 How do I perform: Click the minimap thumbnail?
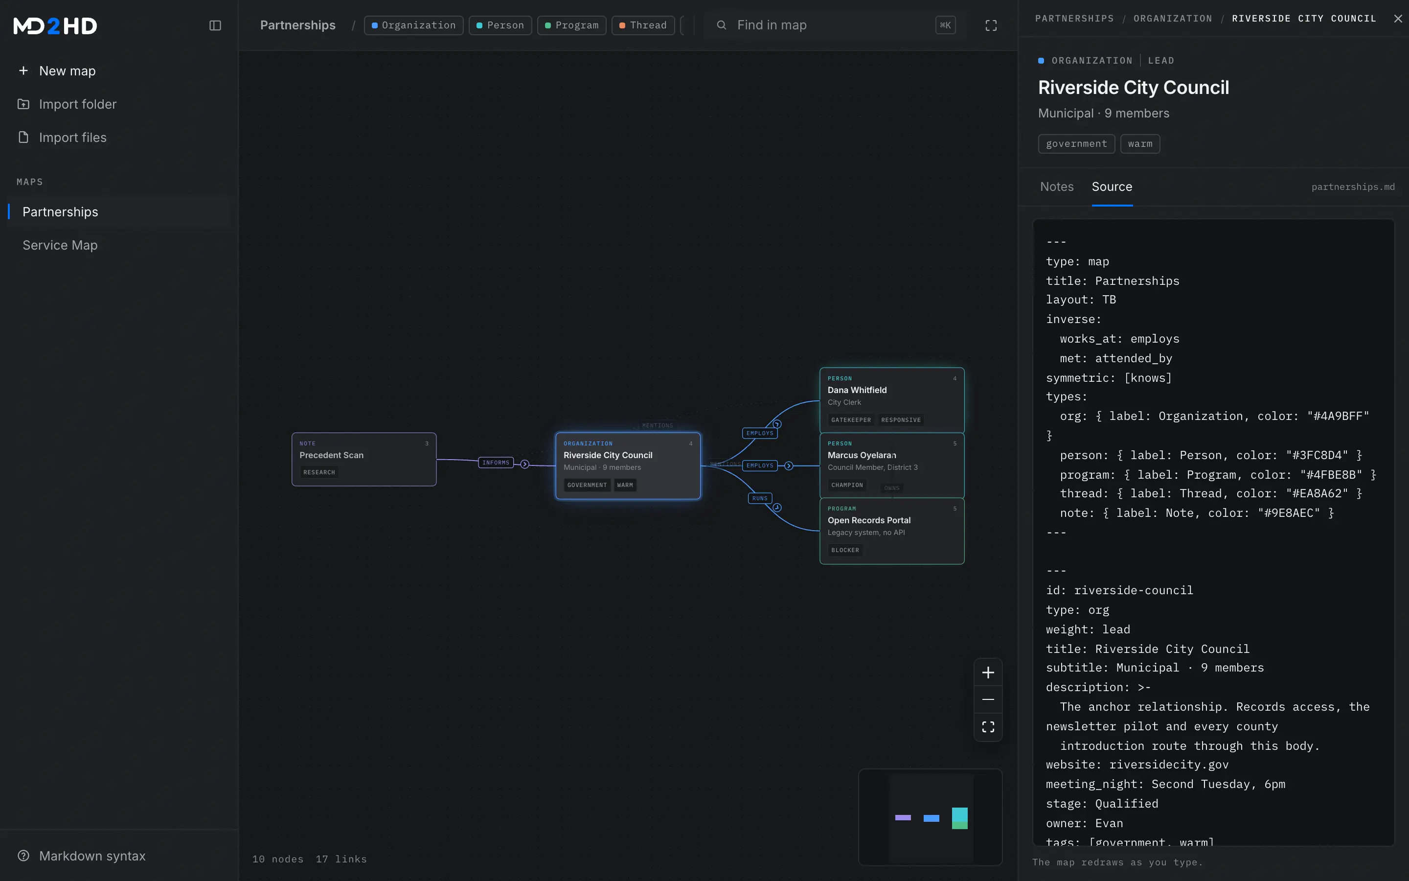930,817
